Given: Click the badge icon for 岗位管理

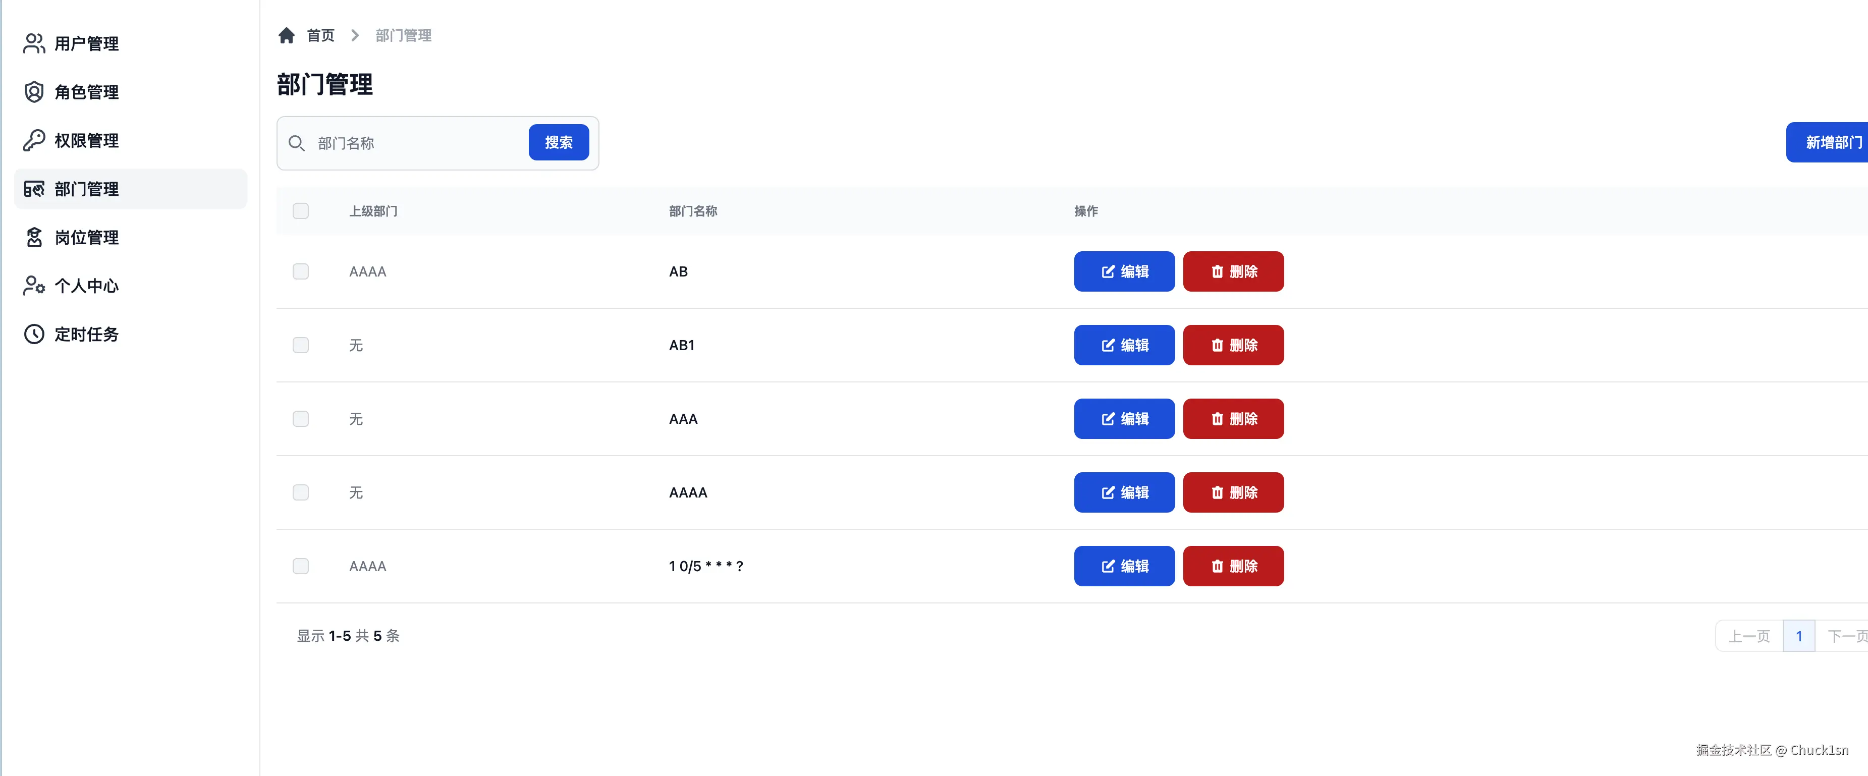Looking at the screenshot, I should 33,237.
